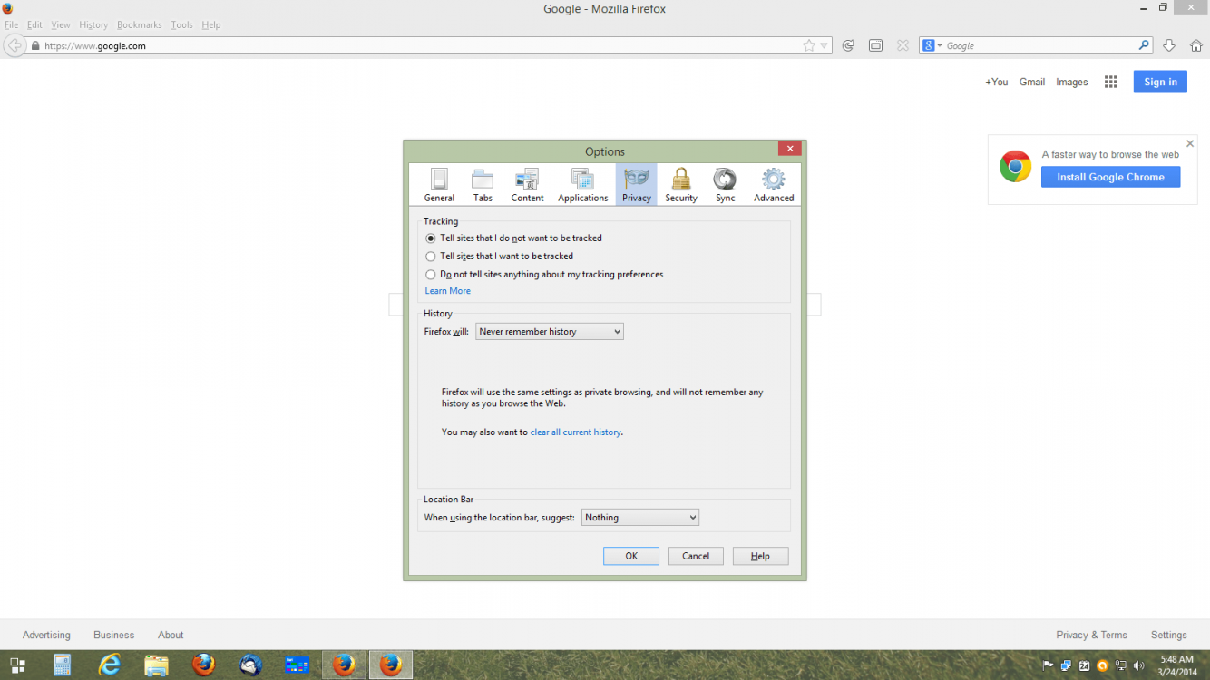Image resolution: width=1210 pixels, height=680 pixels.
Task: Select Tell sites I want to be tracked
Action: pyautogui.click(x=431, y=256)
